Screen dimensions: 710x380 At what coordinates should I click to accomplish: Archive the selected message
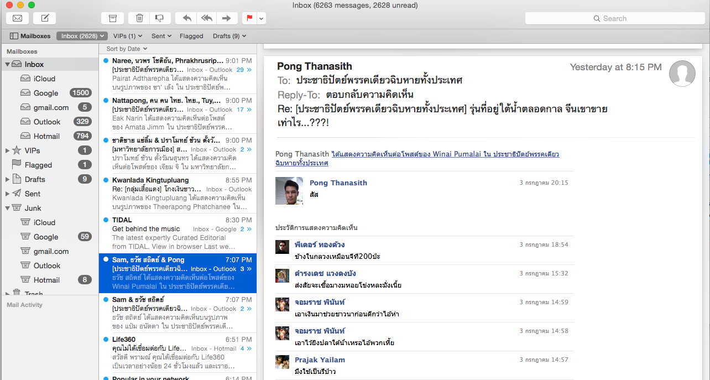(113, 18)
